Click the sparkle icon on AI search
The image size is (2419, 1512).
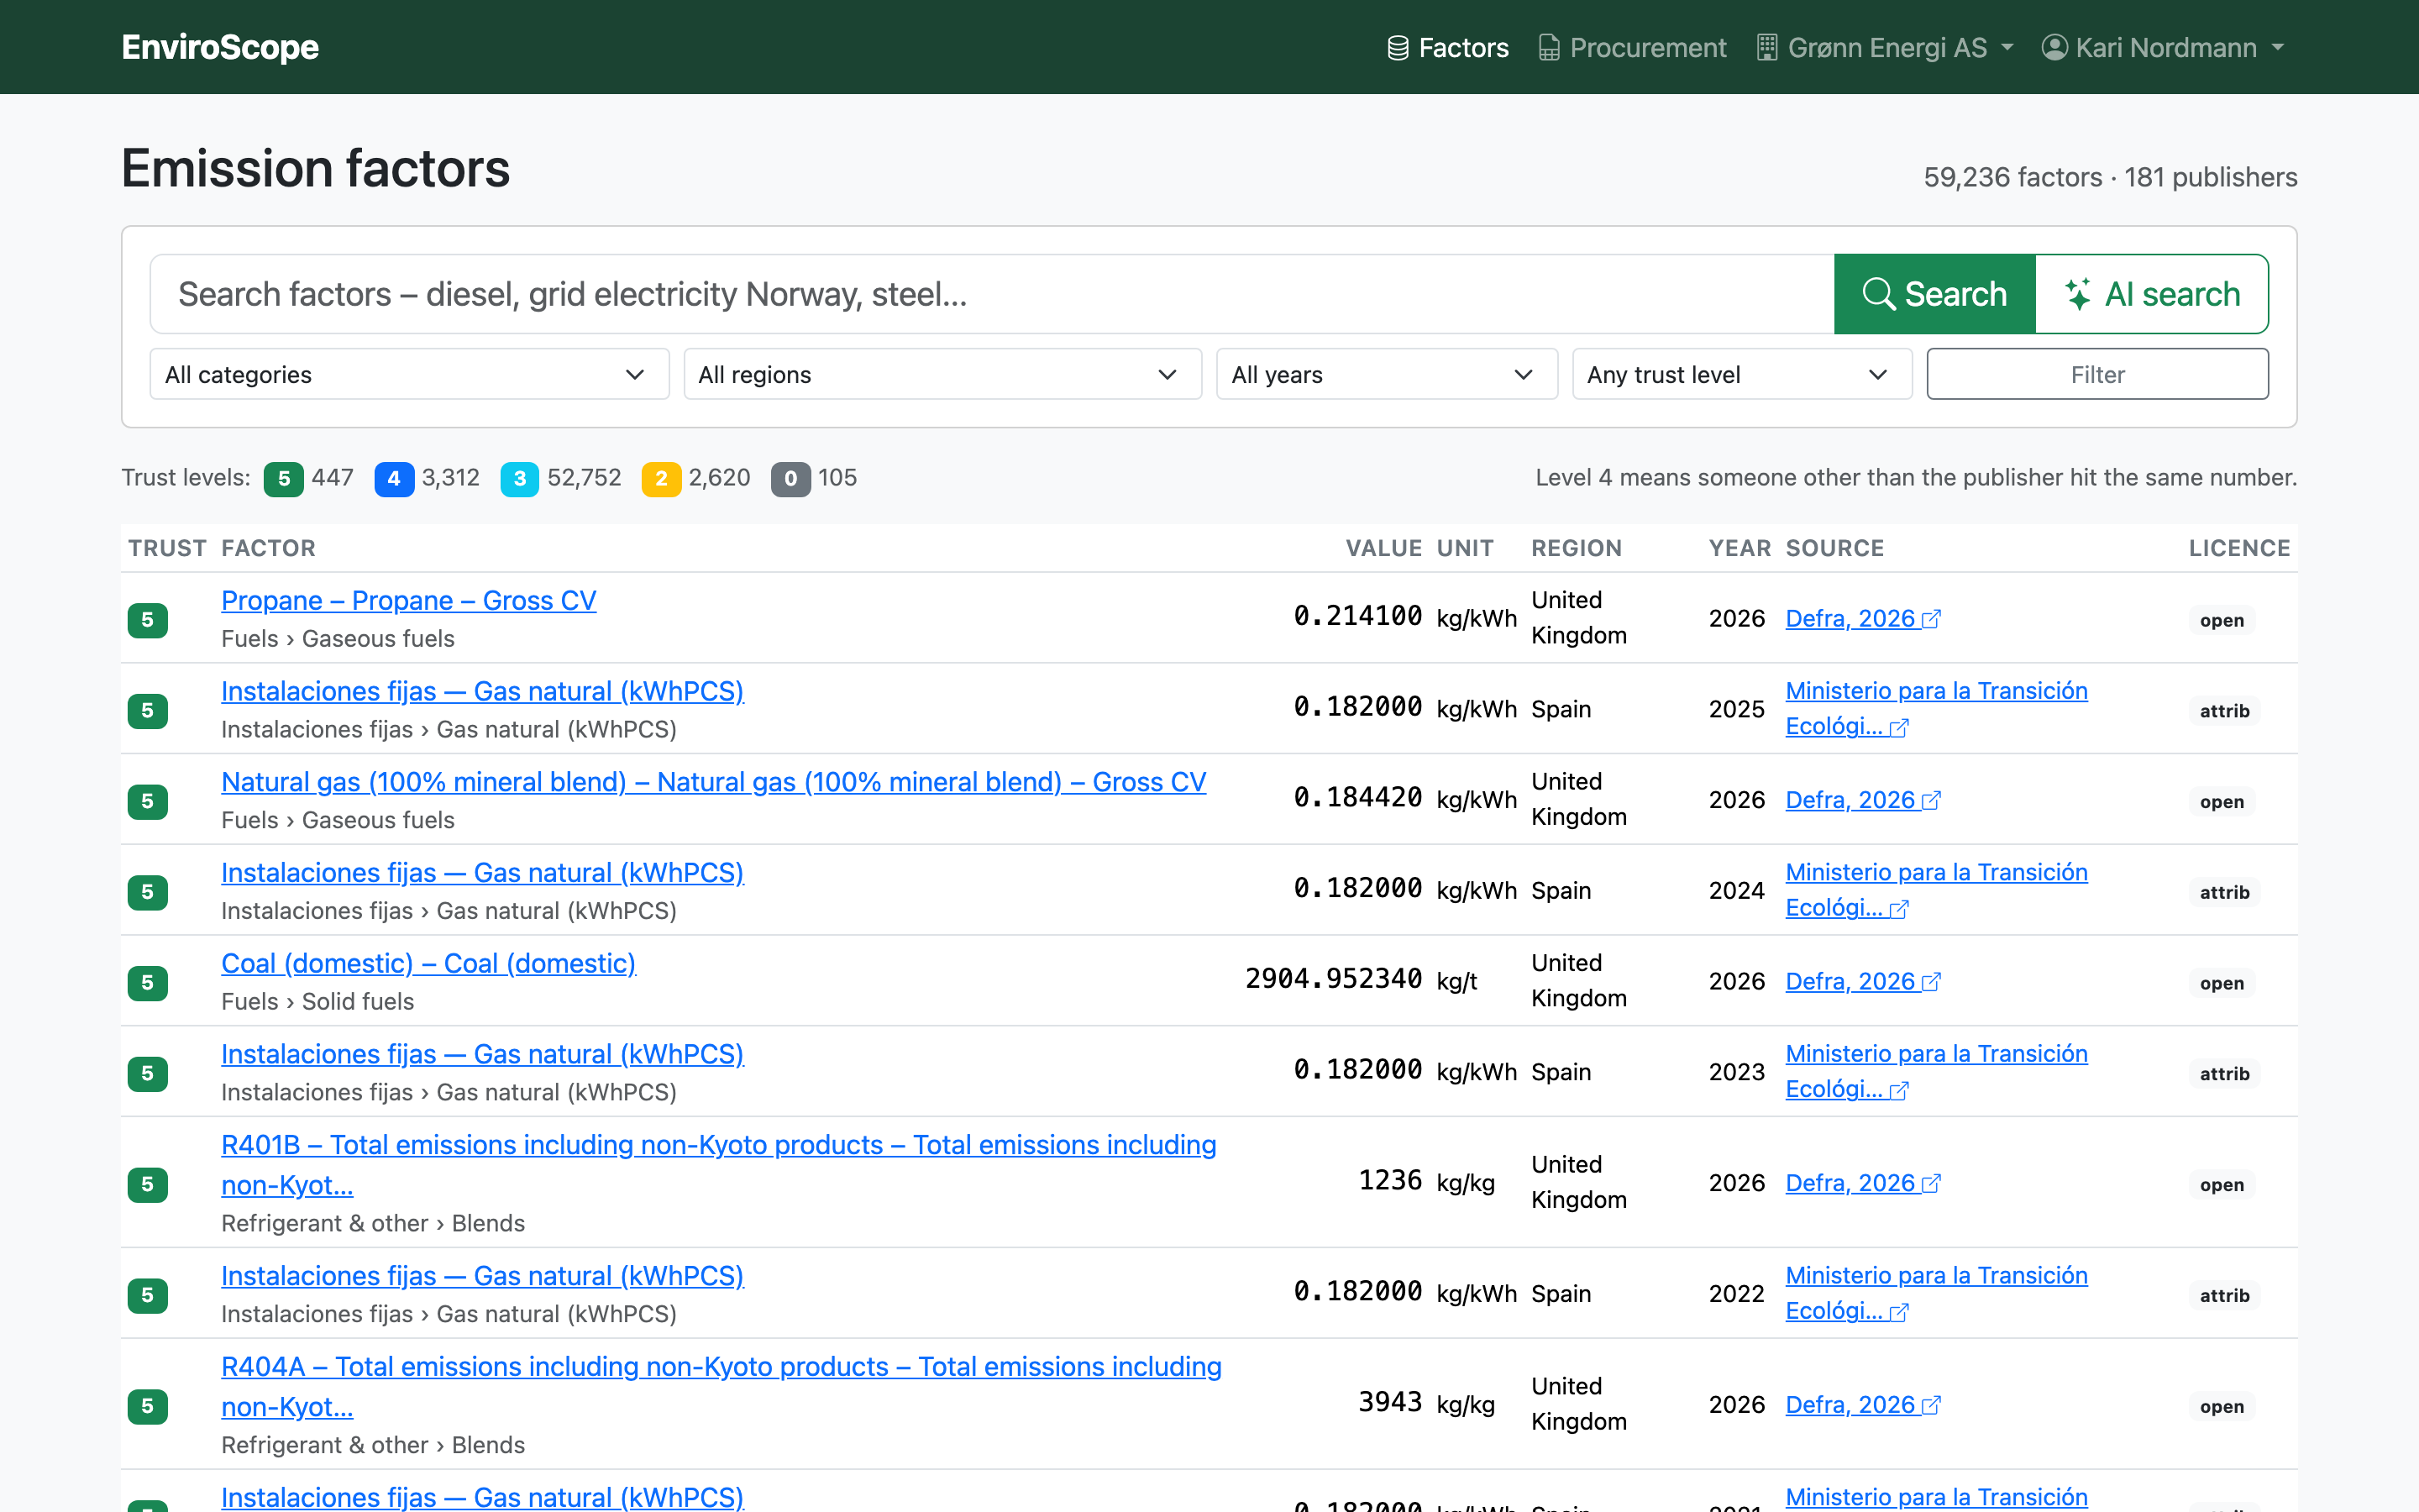tap(2078, 294)
